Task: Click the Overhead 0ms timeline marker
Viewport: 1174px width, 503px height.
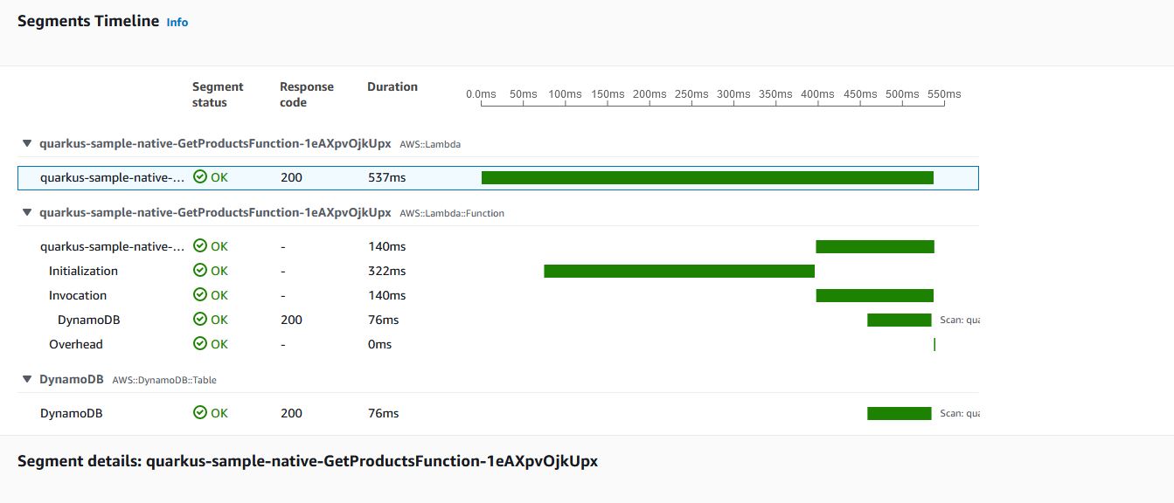Action: point(934,344)
